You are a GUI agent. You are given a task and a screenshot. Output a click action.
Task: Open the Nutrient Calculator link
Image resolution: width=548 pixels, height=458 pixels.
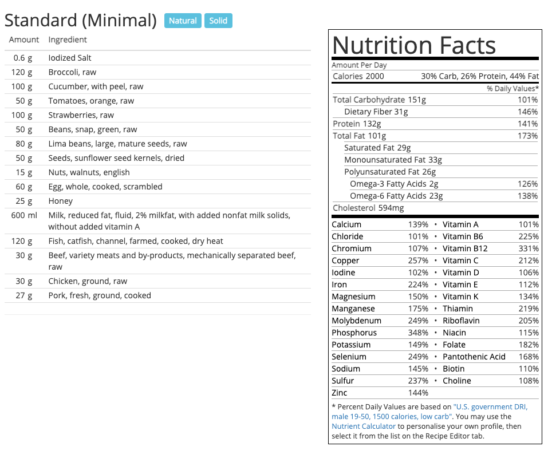(x=363, y=427)
